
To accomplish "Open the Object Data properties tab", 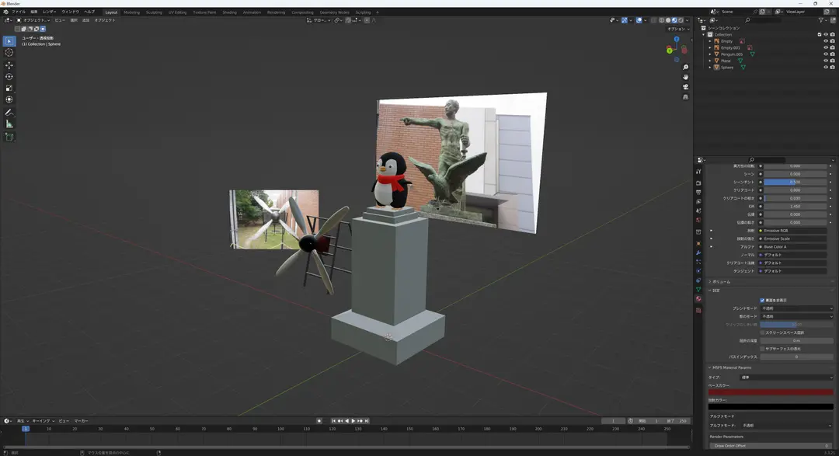I will pos(698,290).
